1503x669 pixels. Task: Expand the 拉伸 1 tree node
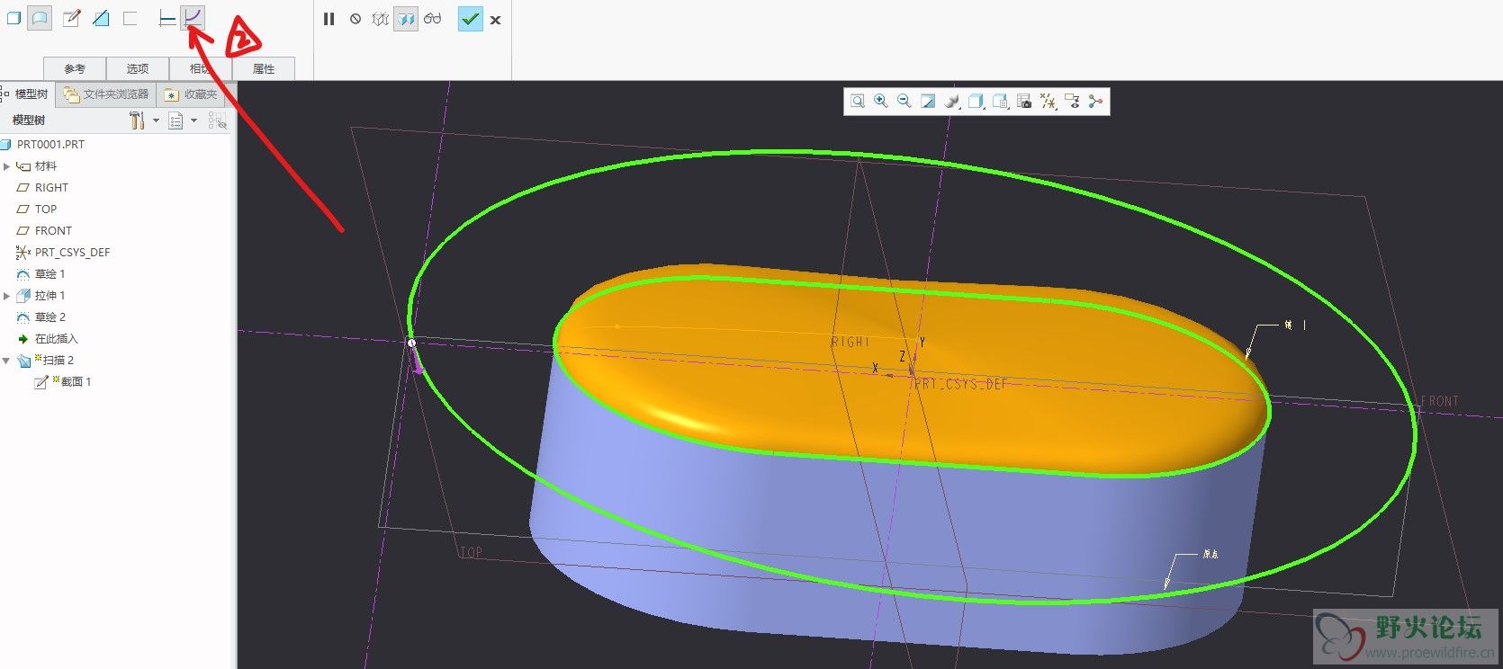tap(7, 296)
